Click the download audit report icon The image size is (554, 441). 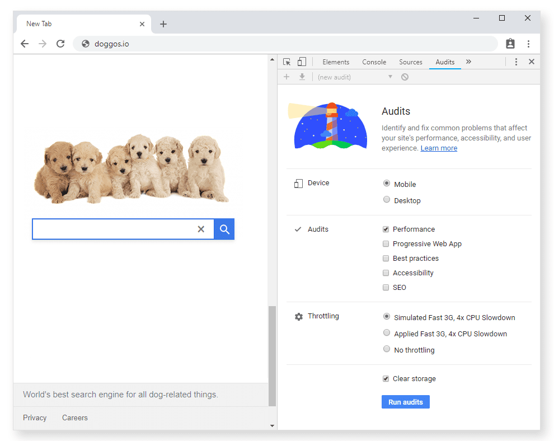302,77
